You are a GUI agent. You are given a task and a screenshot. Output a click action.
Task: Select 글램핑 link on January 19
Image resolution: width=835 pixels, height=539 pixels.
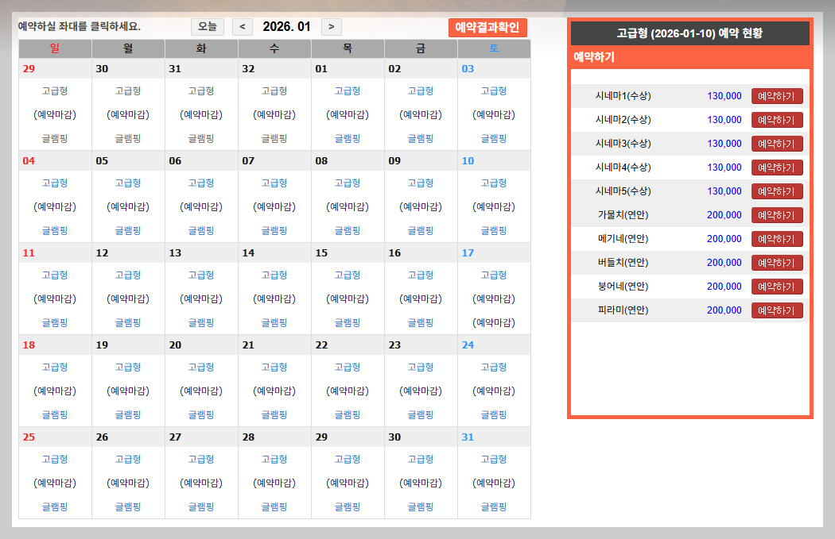click(x=128, y=414)
